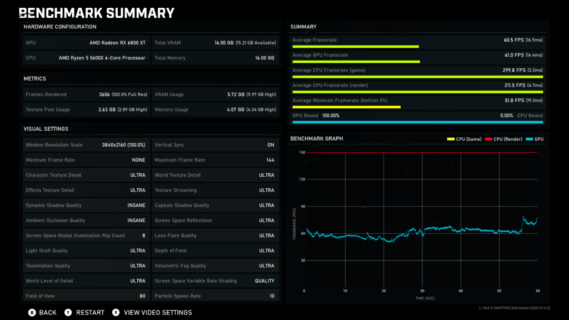The height and width of the screenshot is (320, 569).
Task: Select the GPU Bound blue bar
Action: click(418, 122)
